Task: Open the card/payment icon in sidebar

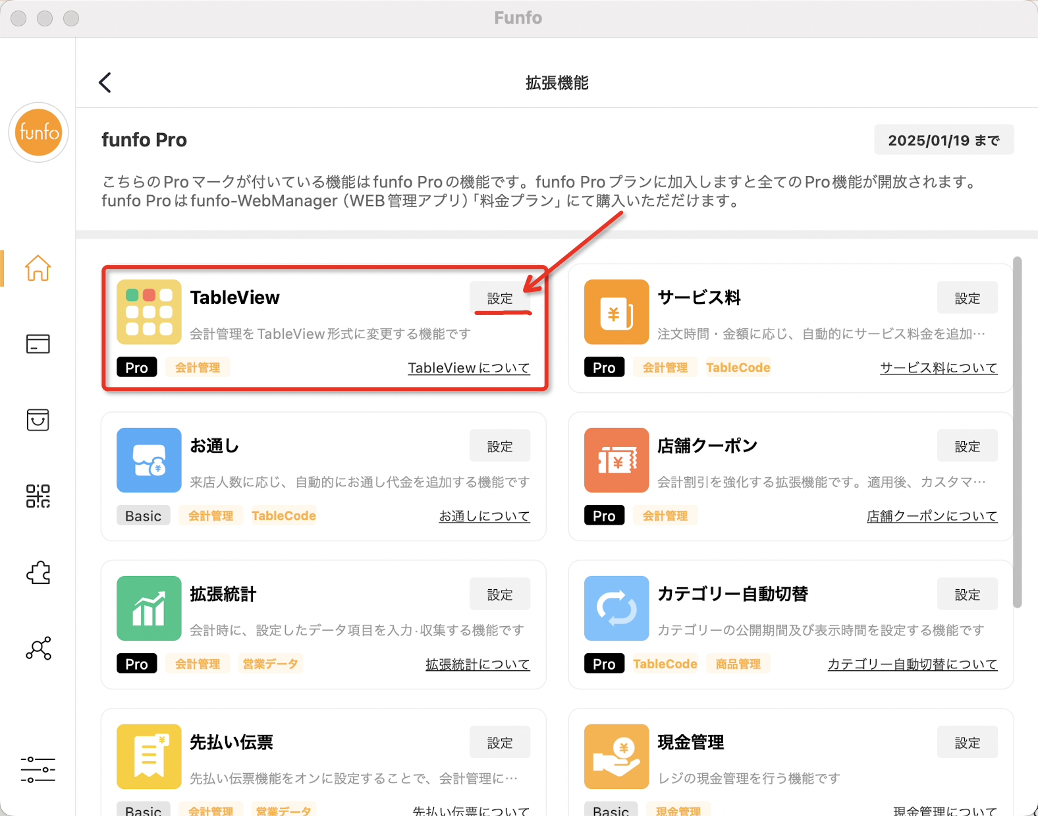Action: coord(38,343)
